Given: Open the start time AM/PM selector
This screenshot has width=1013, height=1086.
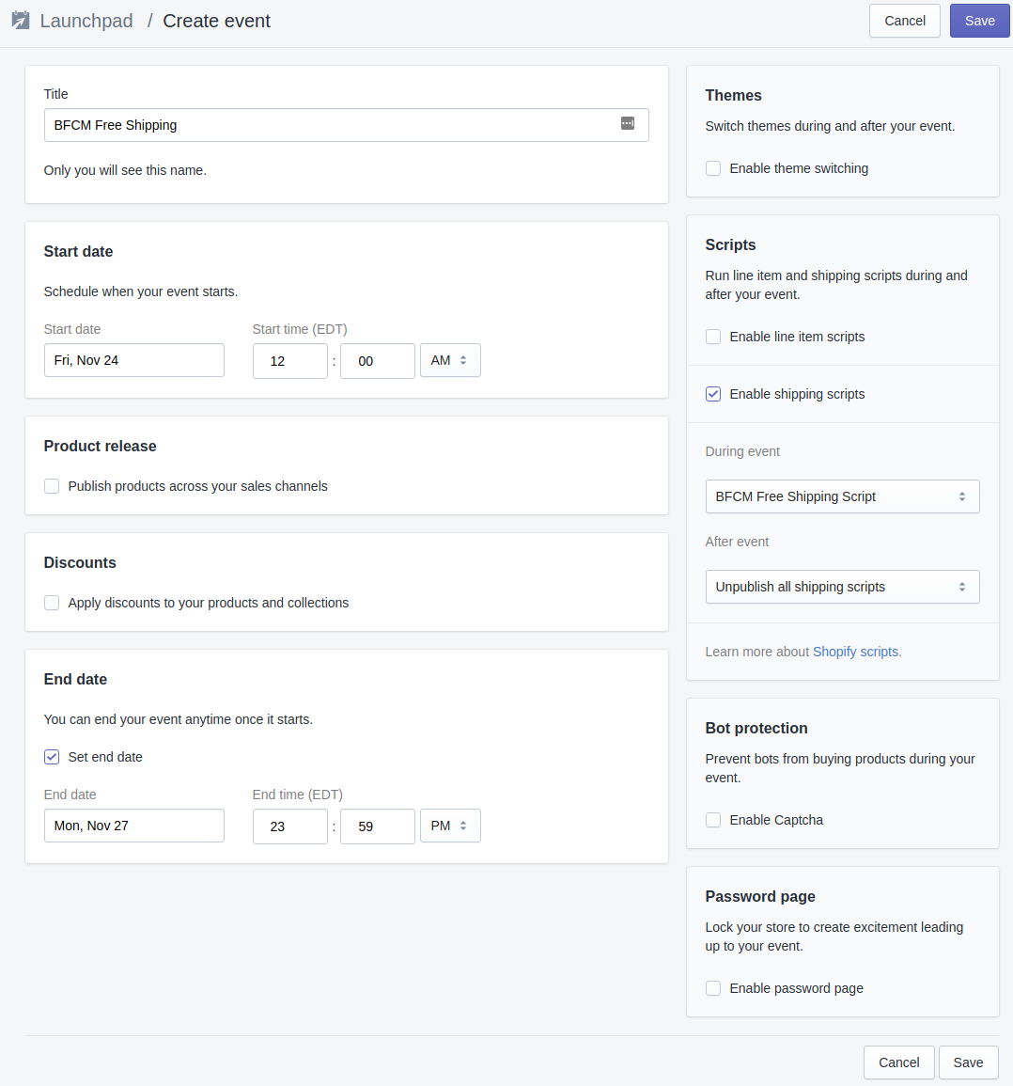Looking at the screenshot, I should pyautogui.click(x=450, y=360).
